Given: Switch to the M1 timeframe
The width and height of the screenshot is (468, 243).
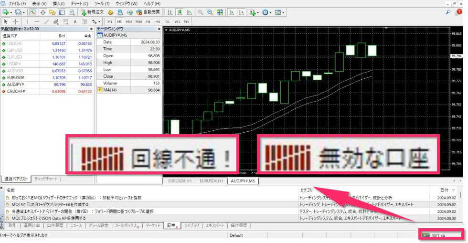Looking at the screenshot, I should (110, 21).
